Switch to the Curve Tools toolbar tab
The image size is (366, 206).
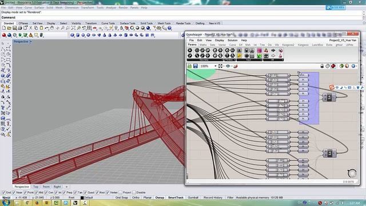pos(108,23)
